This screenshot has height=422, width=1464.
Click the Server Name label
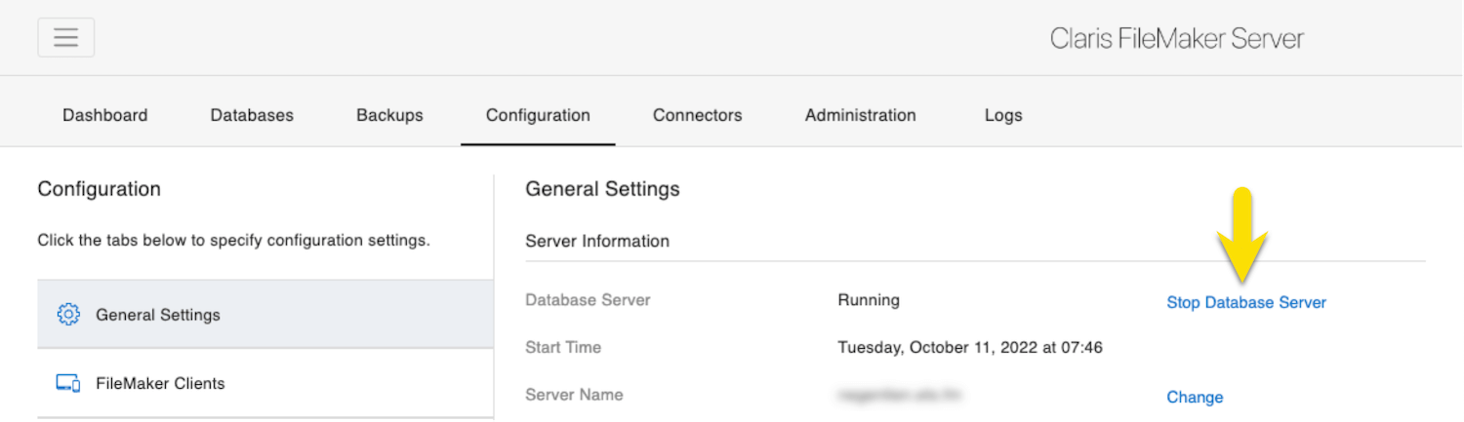[574, 395]
